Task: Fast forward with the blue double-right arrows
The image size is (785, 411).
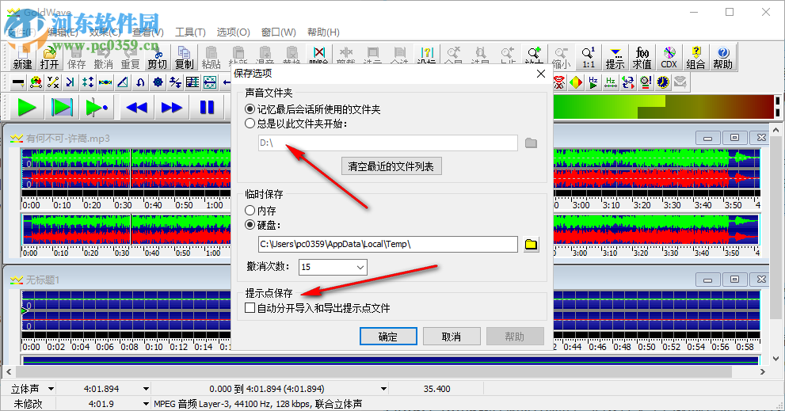Action: pyautogui.click(x=172, y=107)
